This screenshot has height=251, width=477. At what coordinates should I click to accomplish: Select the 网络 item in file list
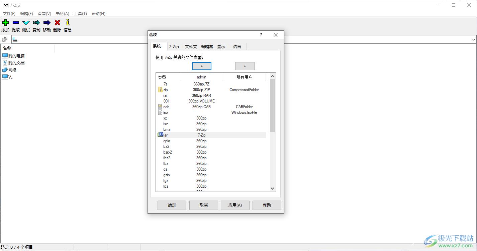(x=9, y=70)
